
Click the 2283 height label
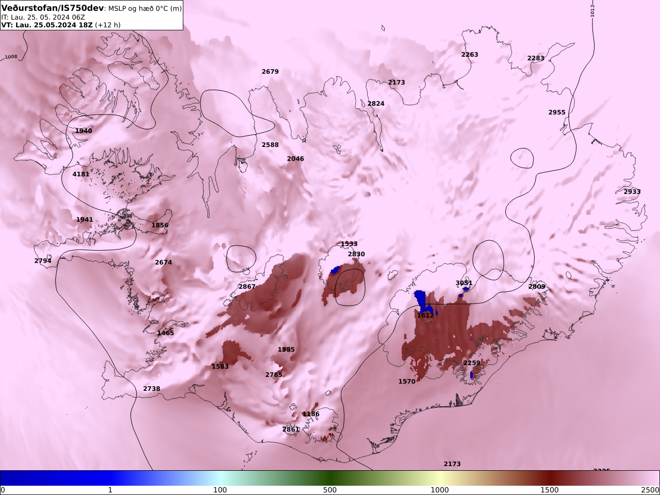click(536, 58)
